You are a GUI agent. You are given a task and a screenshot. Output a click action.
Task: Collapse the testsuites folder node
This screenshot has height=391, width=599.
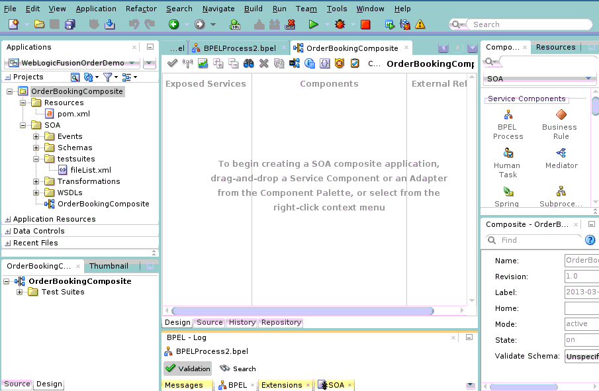36,159
